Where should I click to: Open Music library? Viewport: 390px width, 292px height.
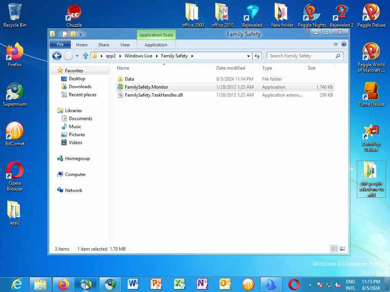coord(75,127)
